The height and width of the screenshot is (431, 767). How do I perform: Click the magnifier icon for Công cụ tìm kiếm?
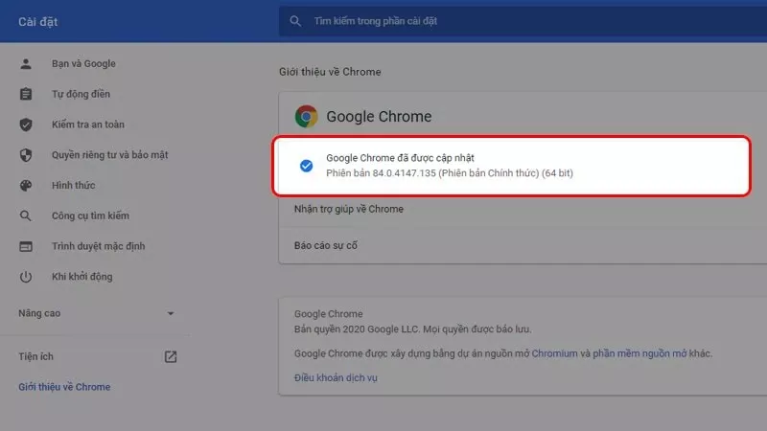[26, 215]
